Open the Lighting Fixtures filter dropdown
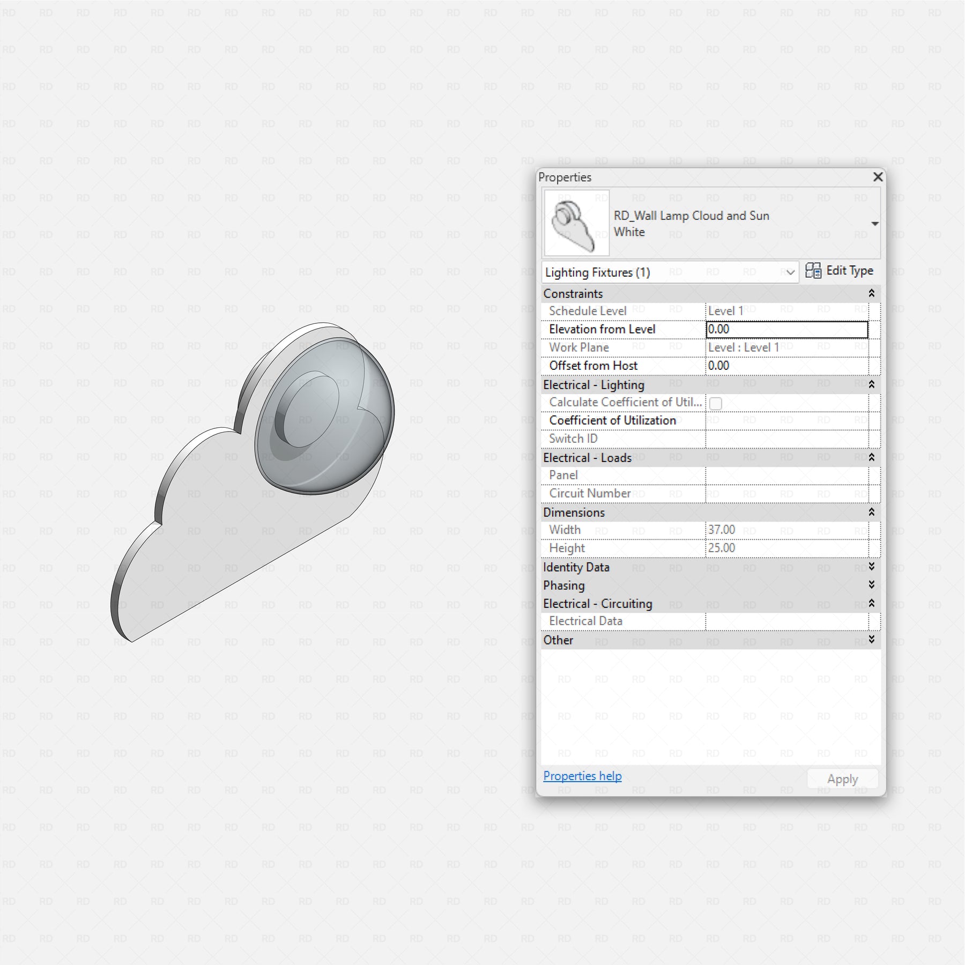 (x=790, y=272)
